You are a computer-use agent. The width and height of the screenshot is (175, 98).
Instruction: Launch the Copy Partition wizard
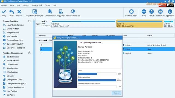coord(50,13)
